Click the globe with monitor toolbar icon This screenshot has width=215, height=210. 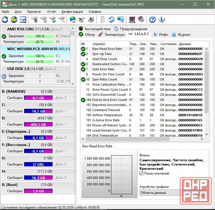point(121,20)
